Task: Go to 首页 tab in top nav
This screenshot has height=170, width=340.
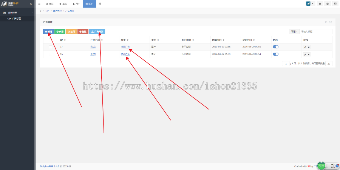Action: 49,4
